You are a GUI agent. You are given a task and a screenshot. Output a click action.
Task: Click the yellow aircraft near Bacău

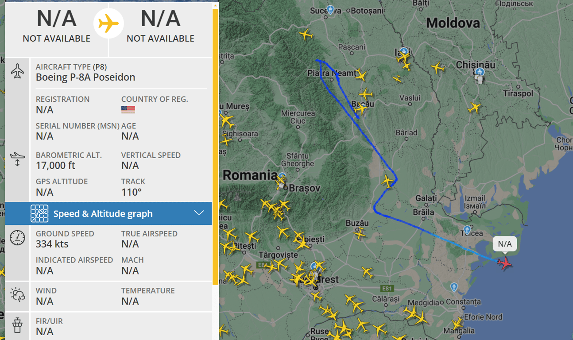click(361, 108)
